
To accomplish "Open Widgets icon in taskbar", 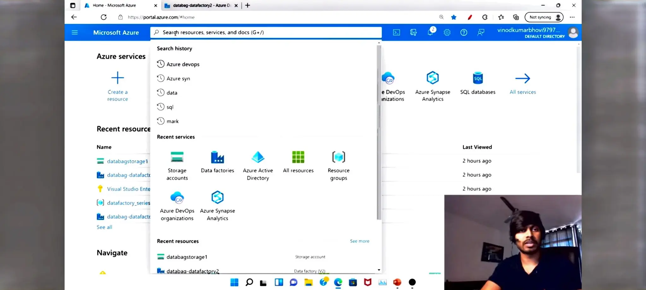I will 279,282.
